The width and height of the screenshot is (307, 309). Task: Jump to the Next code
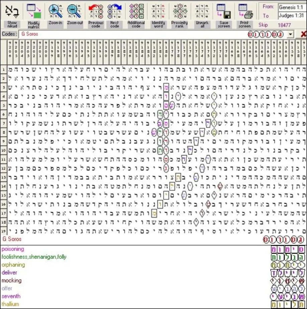115,11
